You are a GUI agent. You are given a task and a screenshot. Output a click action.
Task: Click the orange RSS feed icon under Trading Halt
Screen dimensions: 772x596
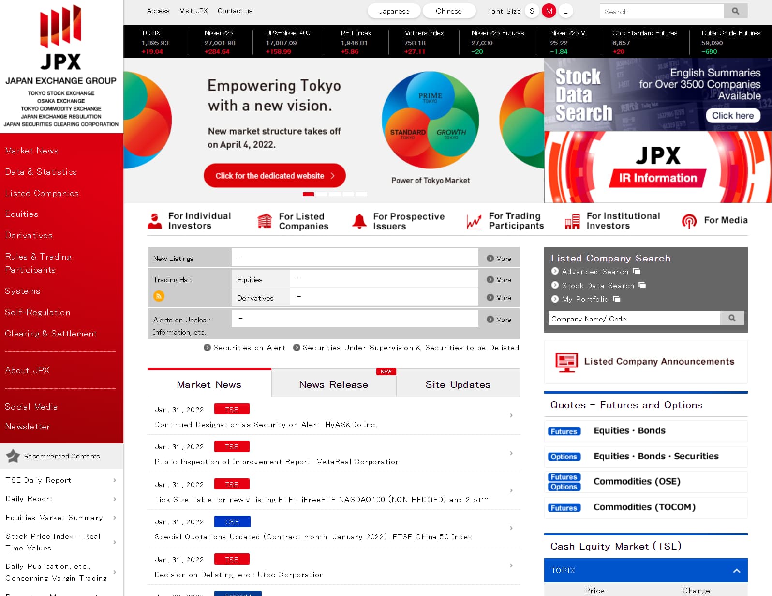[x=159, y=296]
